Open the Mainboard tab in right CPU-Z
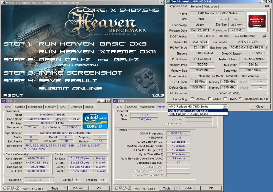This screenshot has width=273, height=192. 147,107
